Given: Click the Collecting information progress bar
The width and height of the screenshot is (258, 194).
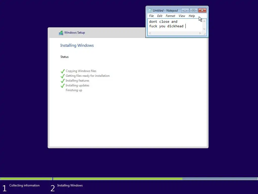Looking at the screenshot, I should click(26, 179).
